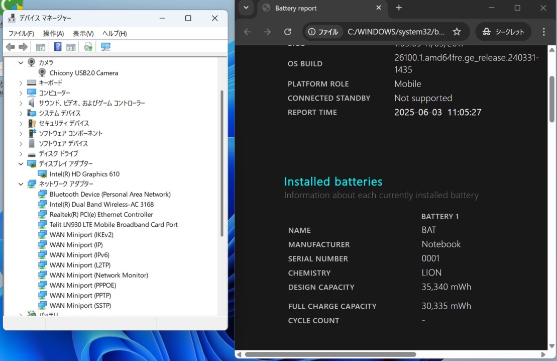Viewport: 557px width, 361px height.
Task: Select WAN Miniport (SSTP)
Action: click(80, 306)
